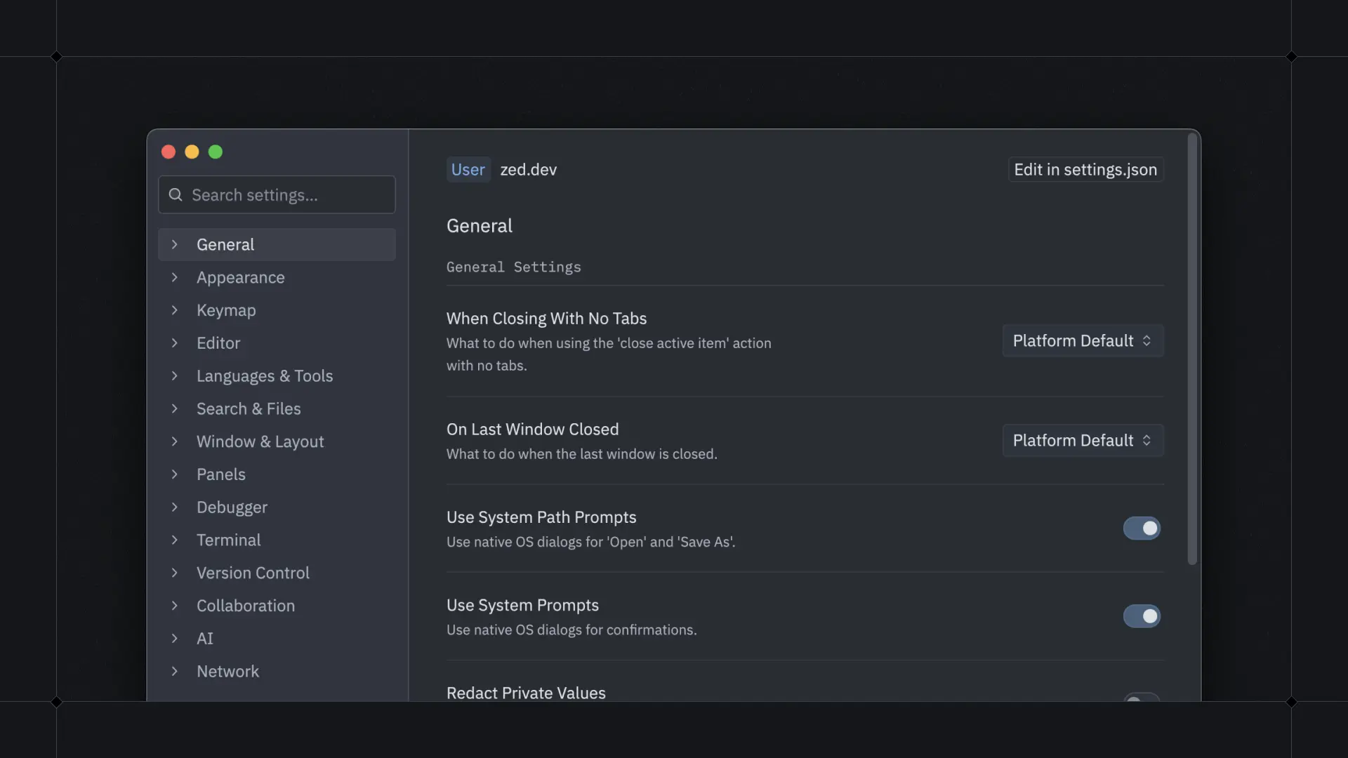Toggle the Redact Private Values switch
The width and height of the screenshot is (1348, 758).
1141,701
